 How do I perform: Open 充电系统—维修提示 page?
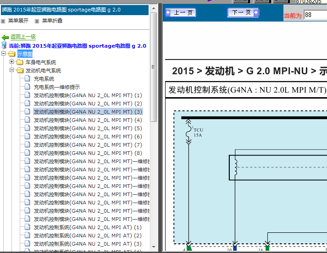[x=57, y=87]
